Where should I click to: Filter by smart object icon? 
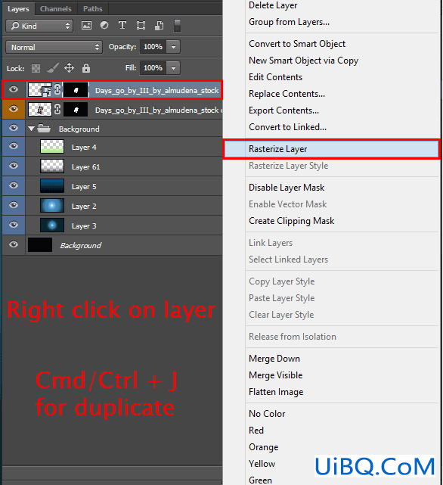(x=159, y=26)
